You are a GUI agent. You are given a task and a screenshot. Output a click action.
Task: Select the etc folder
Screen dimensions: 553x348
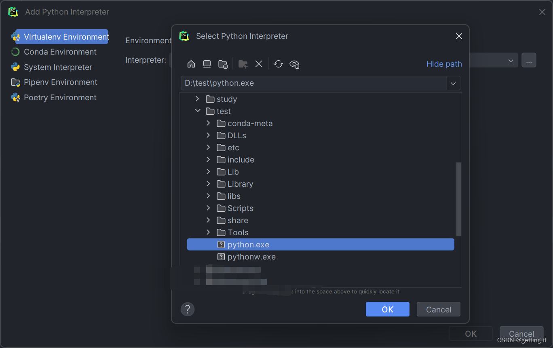pyautogui.click(x=233, y=148)
